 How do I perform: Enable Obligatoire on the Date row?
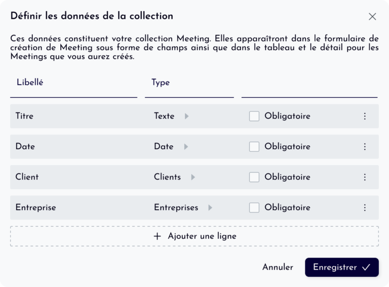[254, 147]
